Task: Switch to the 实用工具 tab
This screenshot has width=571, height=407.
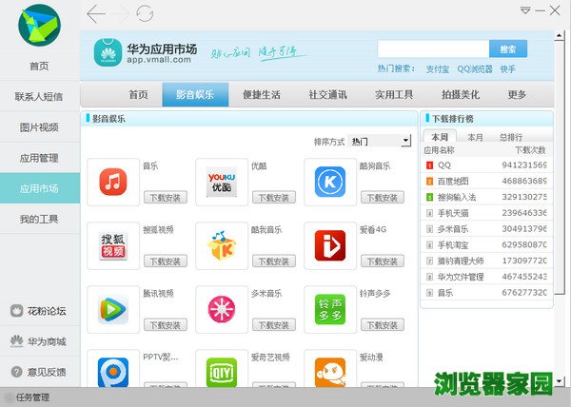Action: 394,95
